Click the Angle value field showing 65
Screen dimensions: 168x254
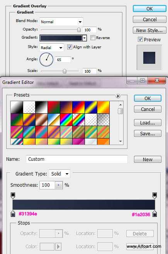(x=63, y=60)
